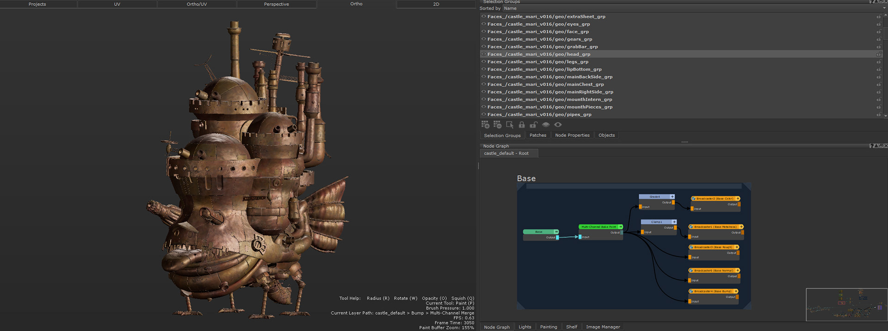The width and height of the screenshot is (888, 331).
Task: Lock selection group padlock icon in toolbar
Action: click(522, 125)
